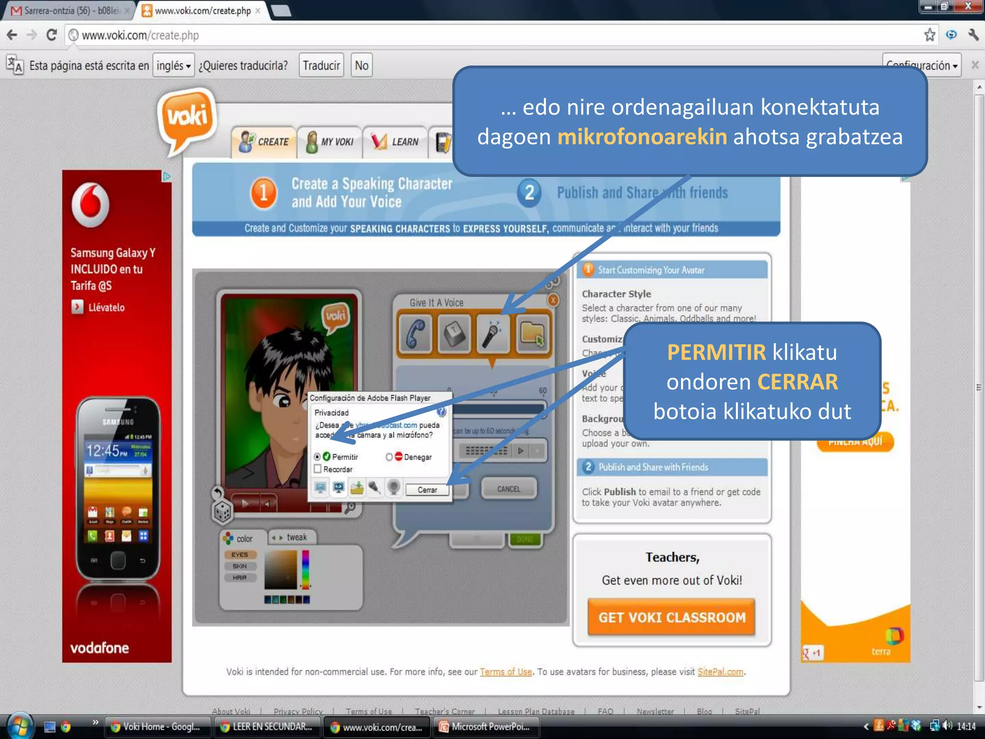
Task: Click the GET VOKI CLASSROOM button
Action: click(671, 617)
